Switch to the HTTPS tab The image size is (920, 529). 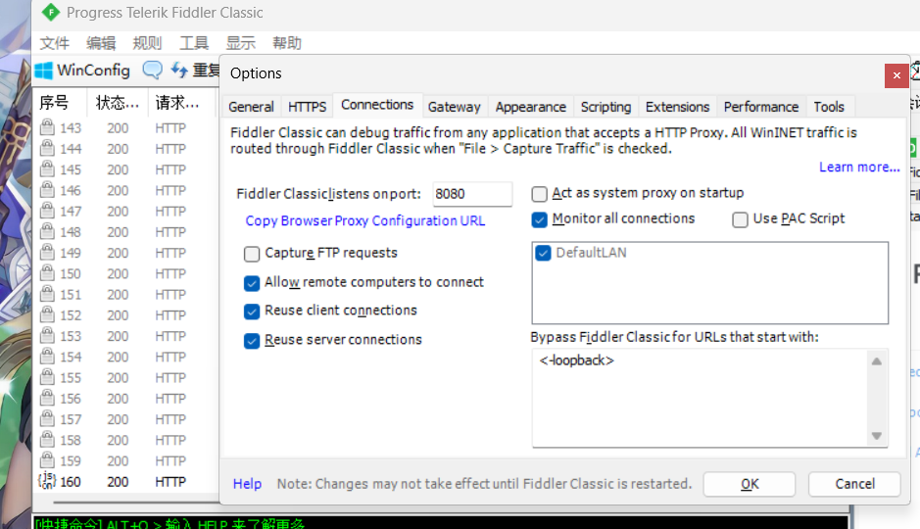coord(307,107)
